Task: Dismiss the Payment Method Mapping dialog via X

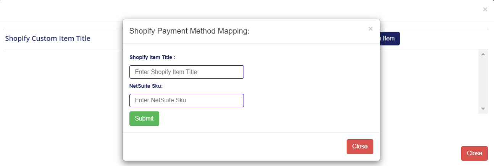Action: pos(370,29)
